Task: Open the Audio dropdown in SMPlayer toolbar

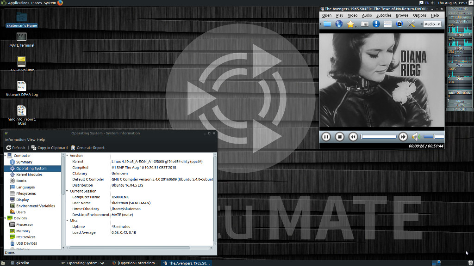Action: pos(432,24)
